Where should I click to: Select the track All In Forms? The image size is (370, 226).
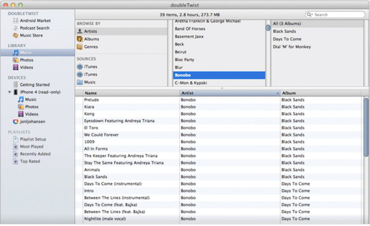[x=96, y=149]
